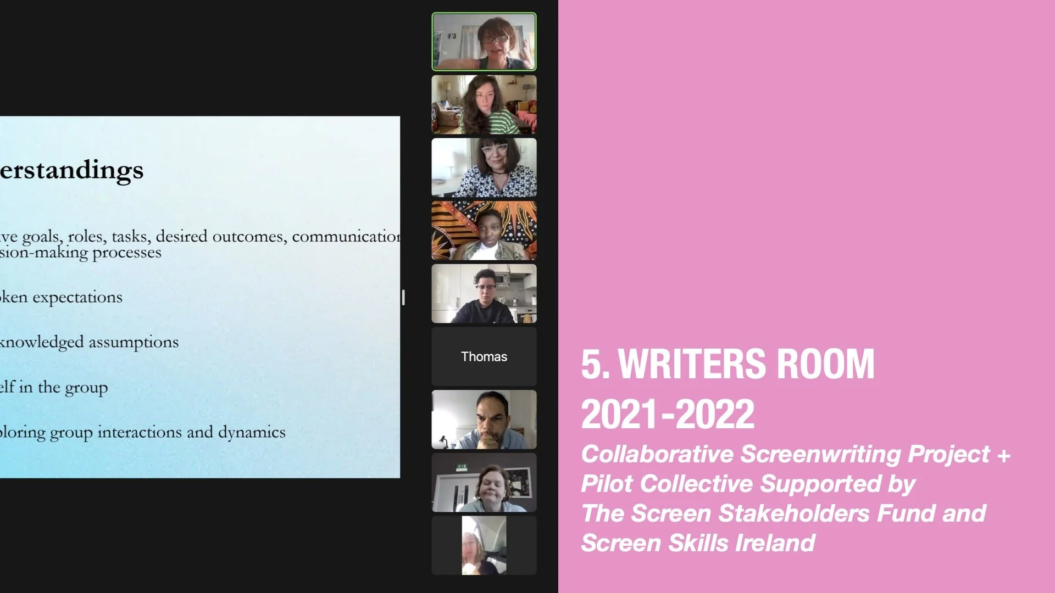The image size is (1055, 593).
Task: Select the tile below green exit sign
Action: point(484,483)
